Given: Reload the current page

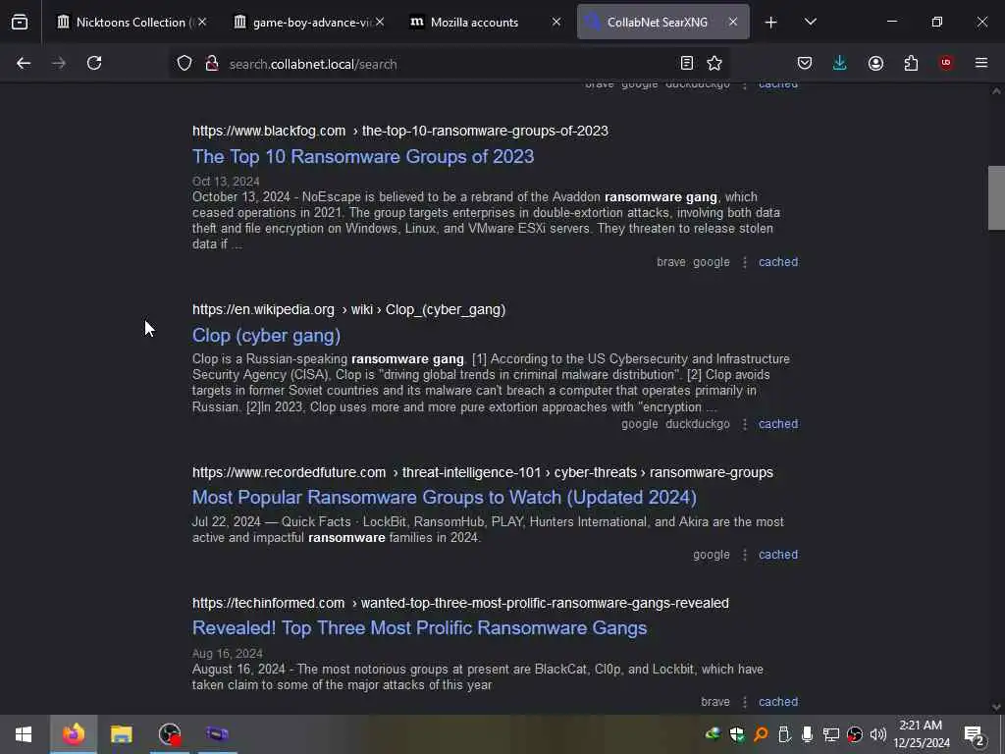Looking at the screenshot, I should (x=94, y=64).
